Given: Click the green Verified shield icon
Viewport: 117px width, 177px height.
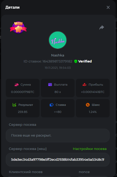Looking at the screenshot, I should (76, 61).
